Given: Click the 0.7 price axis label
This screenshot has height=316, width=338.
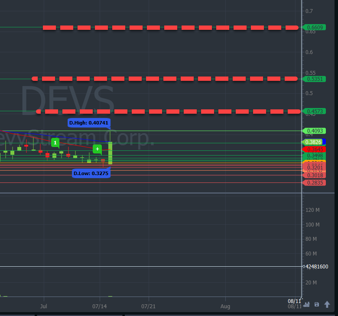Looking at the screenshot, I should point(309,11).
